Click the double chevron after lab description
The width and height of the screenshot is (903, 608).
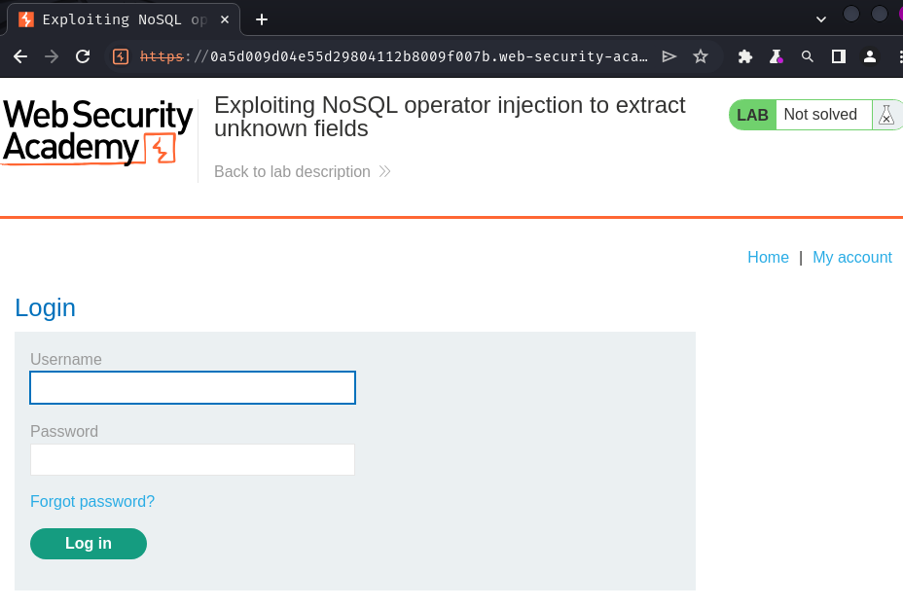[x=384, y=171]
